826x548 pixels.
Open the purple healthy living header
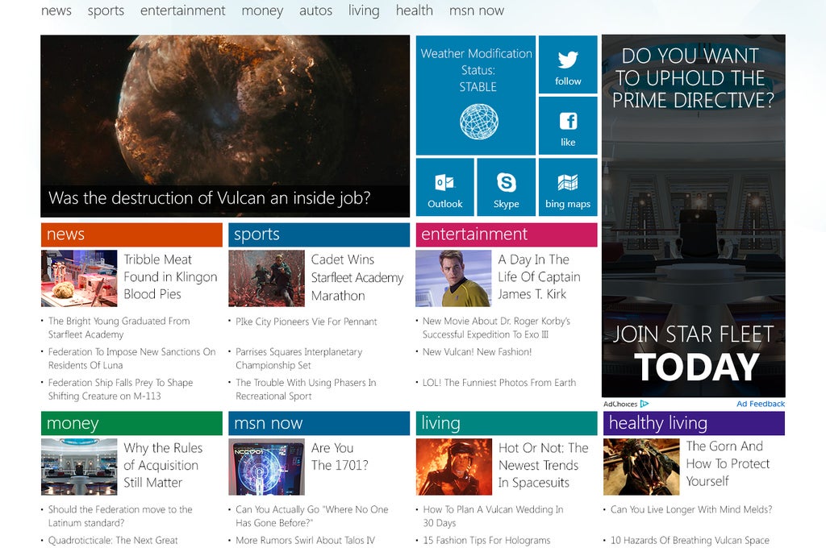pyautogui.click(x=694, y=423)
